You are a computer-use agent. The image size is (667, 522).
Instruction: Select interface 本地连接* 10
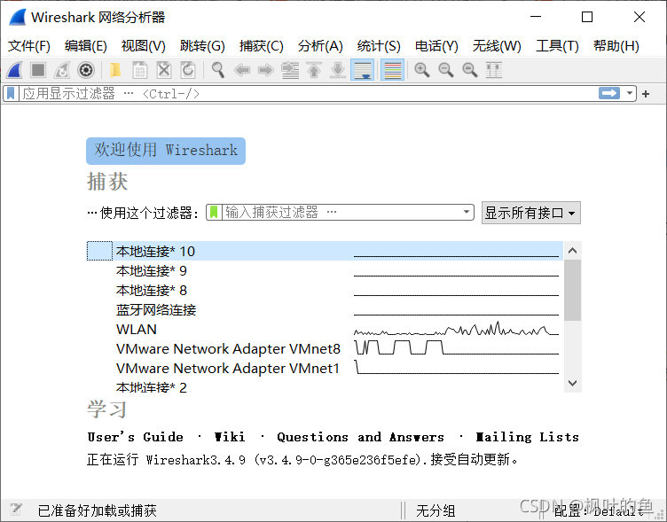(x=325, y=251)
